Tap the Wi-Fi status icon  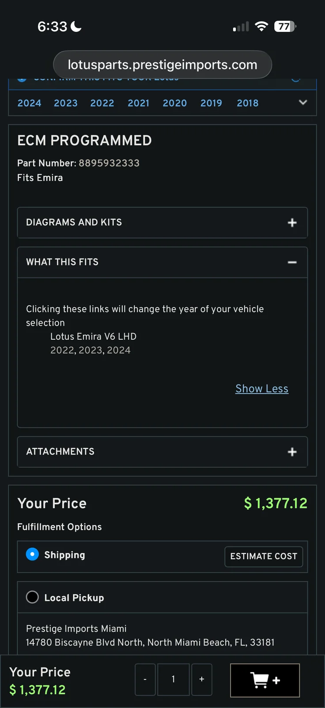point(261,27)
